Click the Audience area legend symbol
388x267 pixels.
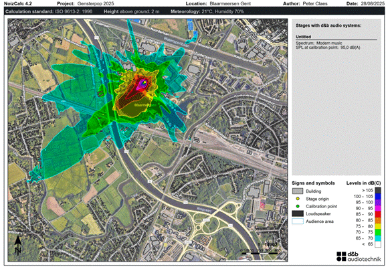[x=298, y=221]
